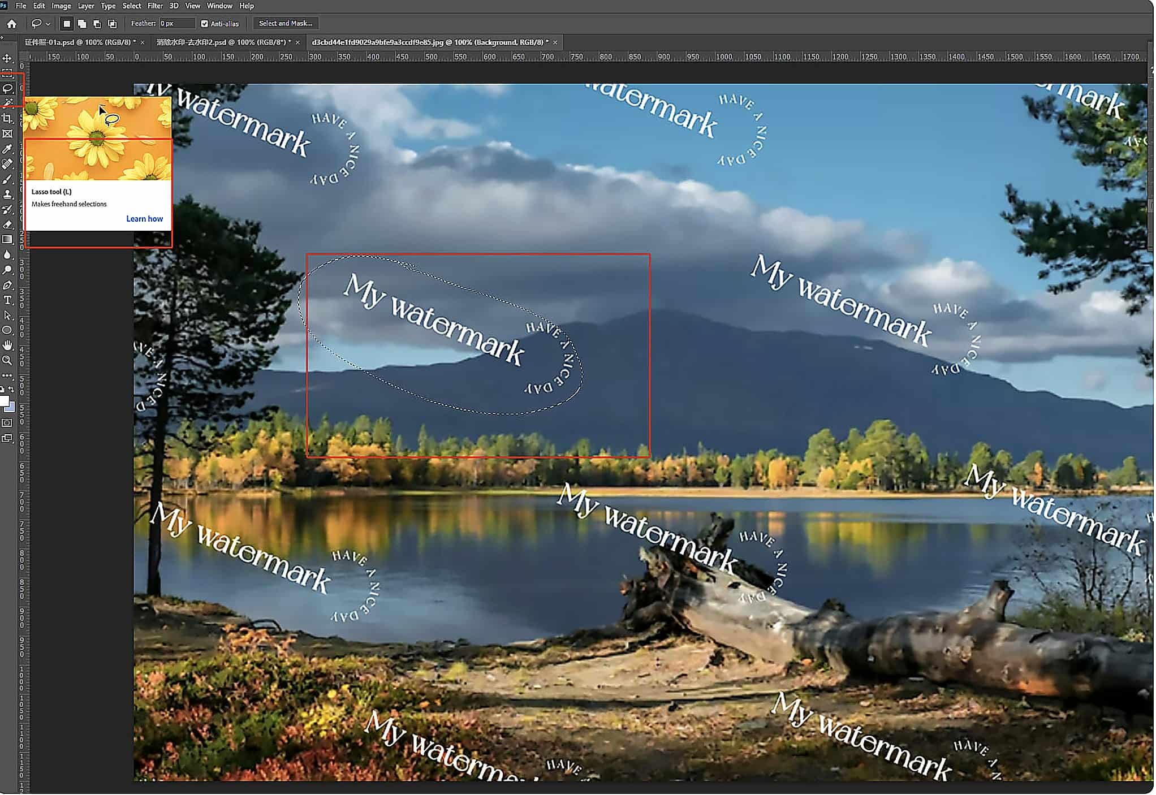Select the Spot Healing Brush tool
This screenshot has height=795, width=1156.
pos(7,165)
